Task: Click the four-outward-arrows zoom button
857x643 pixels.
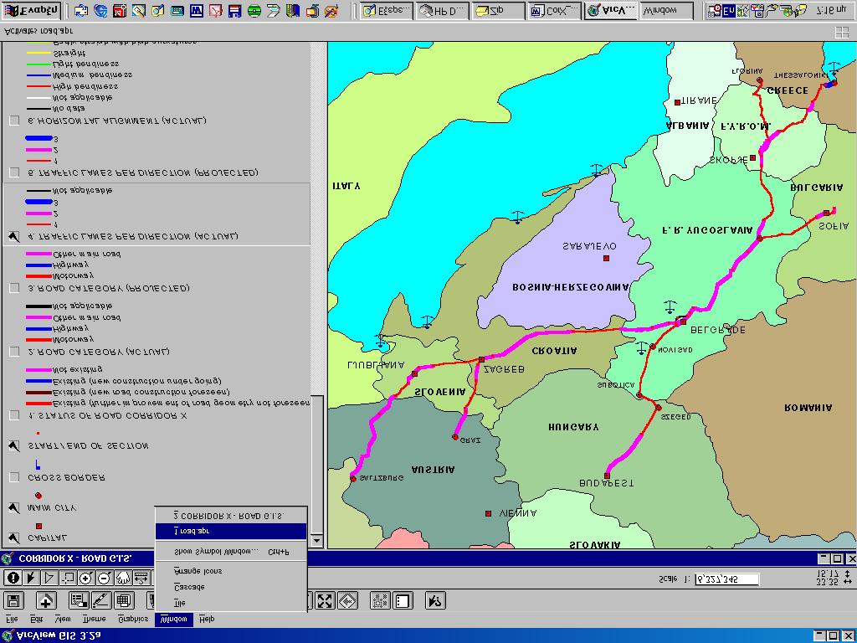Action: pos(325,601)
